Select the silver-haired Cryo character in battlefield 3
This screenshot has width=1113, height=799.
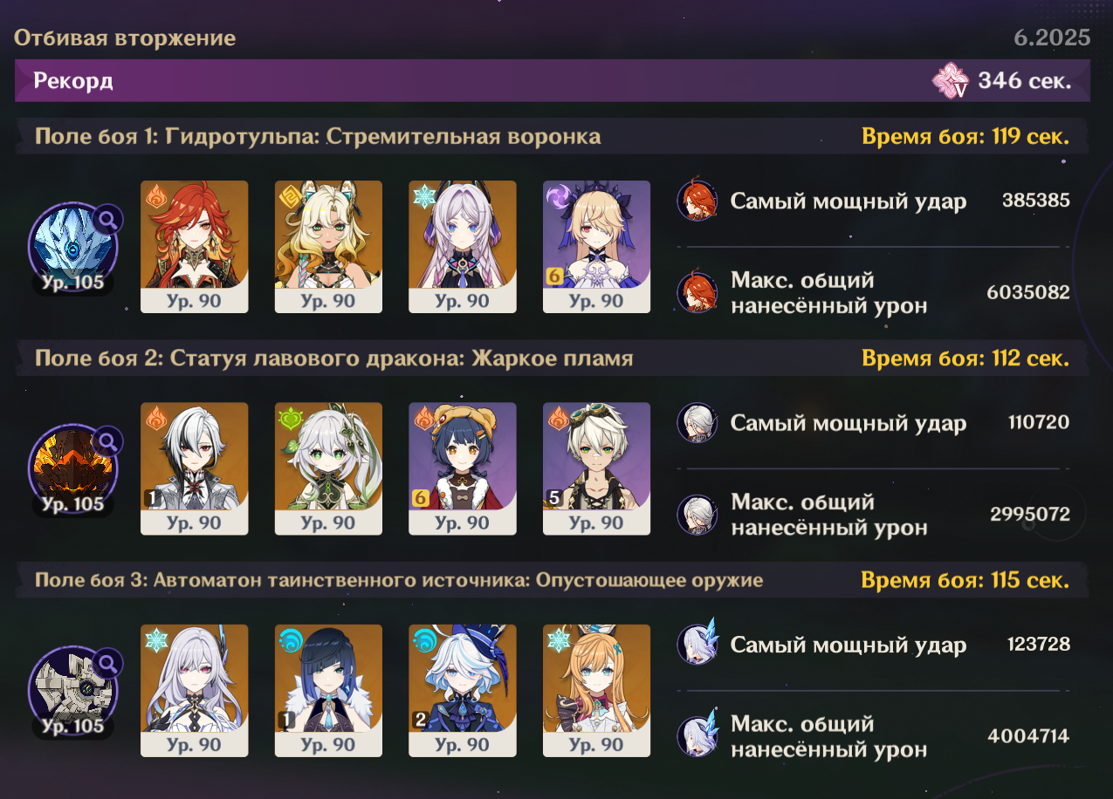[x=195, y=690]
